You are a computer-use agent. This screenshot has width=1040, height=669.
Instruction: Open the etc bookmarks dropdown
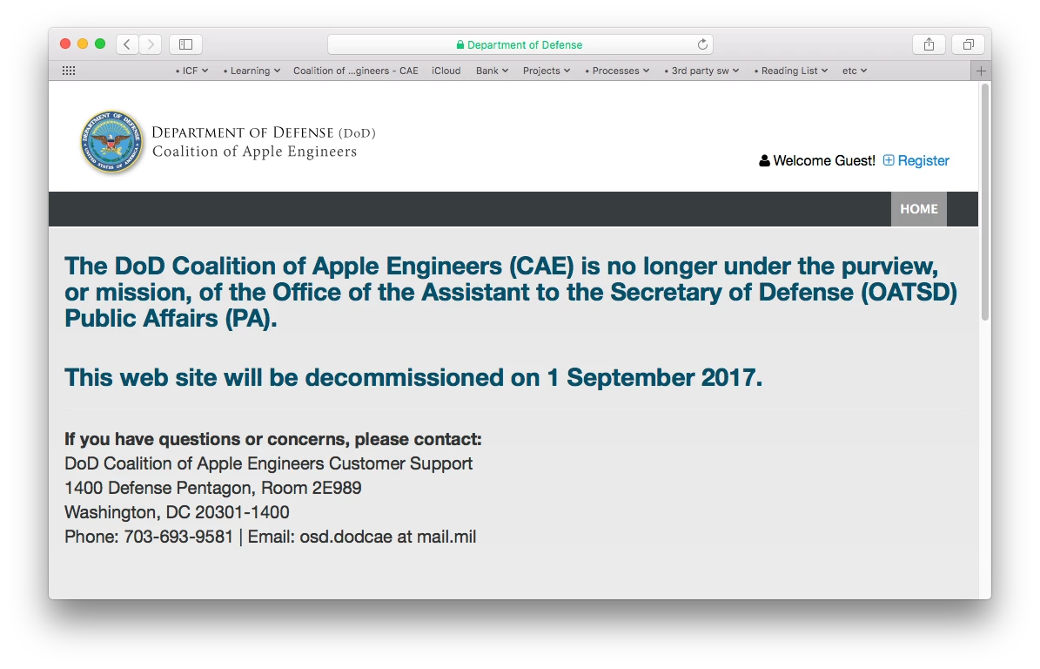[855, 71]
